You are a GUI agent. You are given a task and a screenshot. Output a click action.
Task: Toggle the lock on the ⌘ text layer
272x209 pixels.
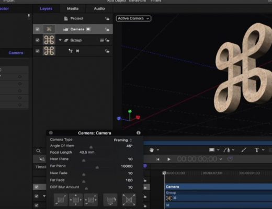(x=107, y=51)
